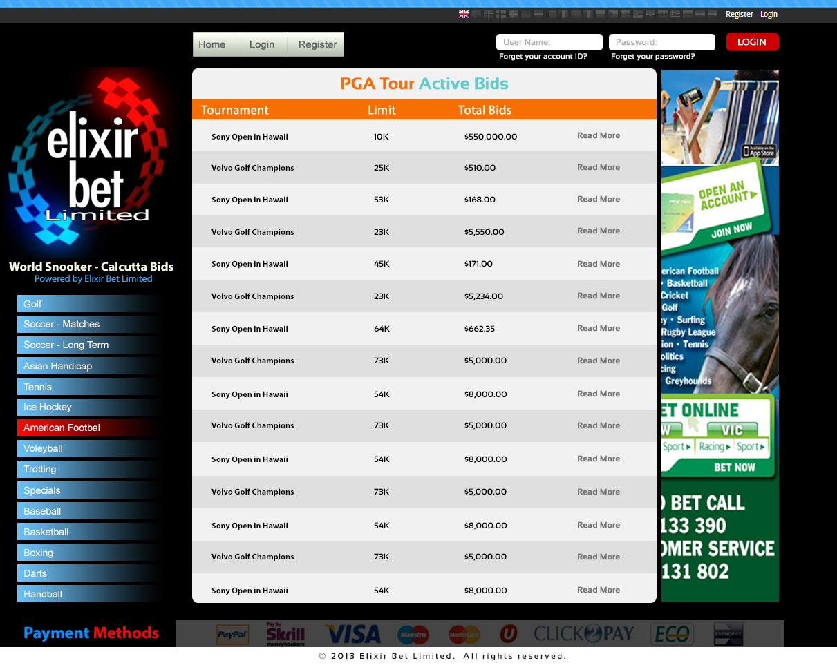The image size is (837, 672).
Task: Click 'World Snooker - Calcutta Bids' title
Action: click(x=91, y=267)
